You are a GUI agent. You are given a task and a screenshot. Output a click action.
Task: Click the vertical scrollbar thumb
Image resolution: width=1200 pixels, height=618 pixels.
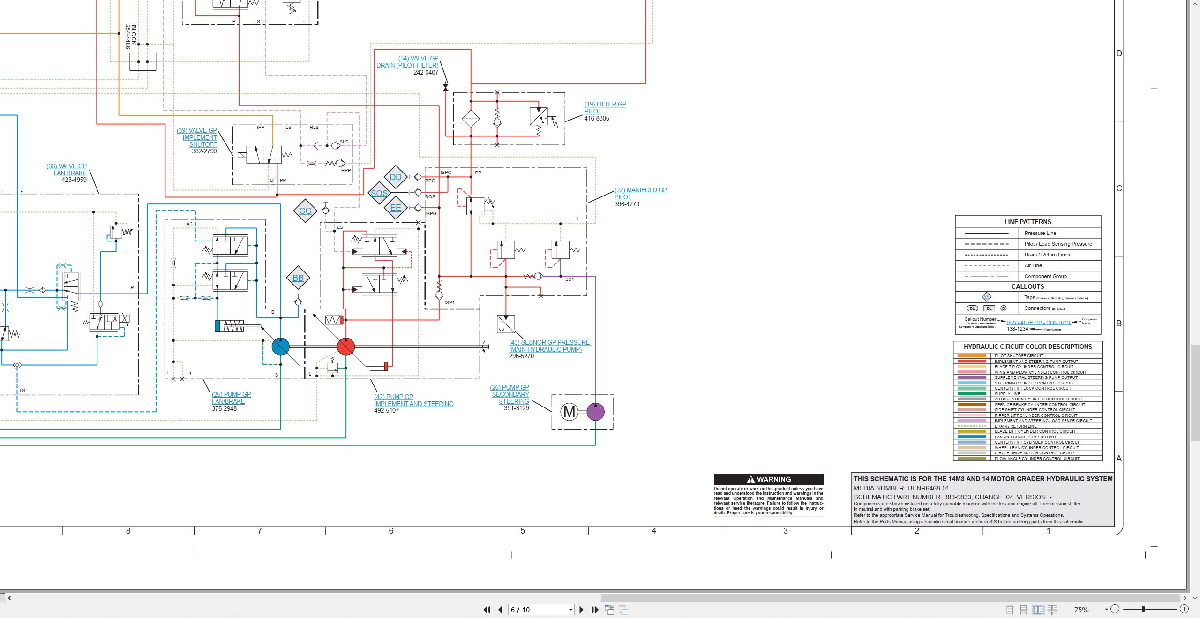pos(1195,392)
